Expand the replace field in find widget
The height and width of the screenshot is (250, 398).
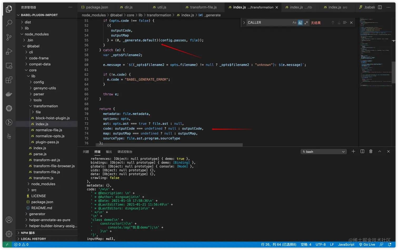(x=244, y=23)
